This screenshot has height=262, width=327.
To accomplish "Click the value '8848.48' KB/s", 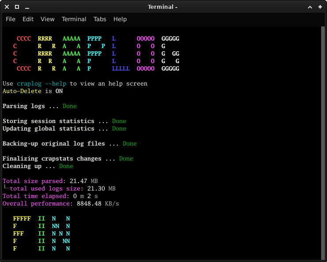I will click(89, 204).
